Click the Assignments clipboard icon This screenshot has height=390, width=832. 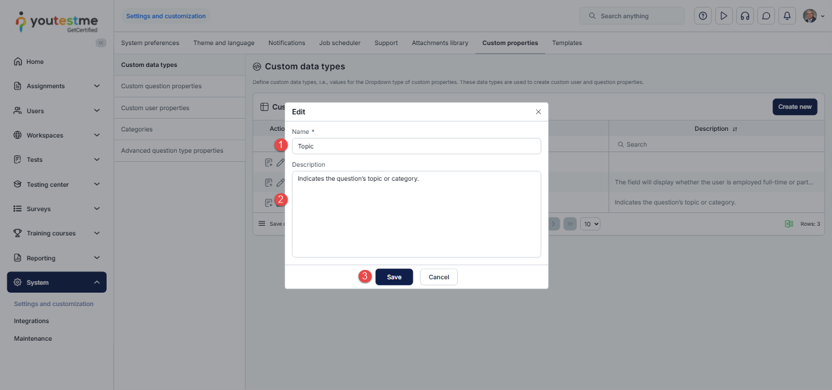tap(18, 86)
